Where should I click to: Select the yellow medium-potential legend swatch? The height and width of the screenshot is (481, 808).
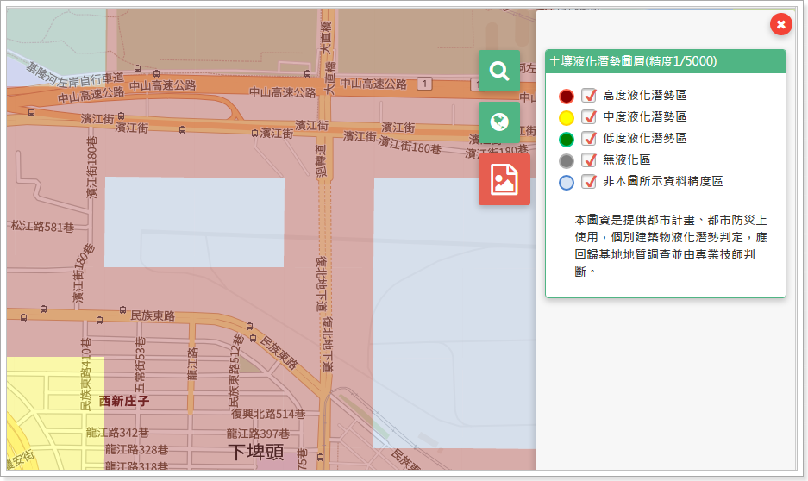[x=567, y=117]
